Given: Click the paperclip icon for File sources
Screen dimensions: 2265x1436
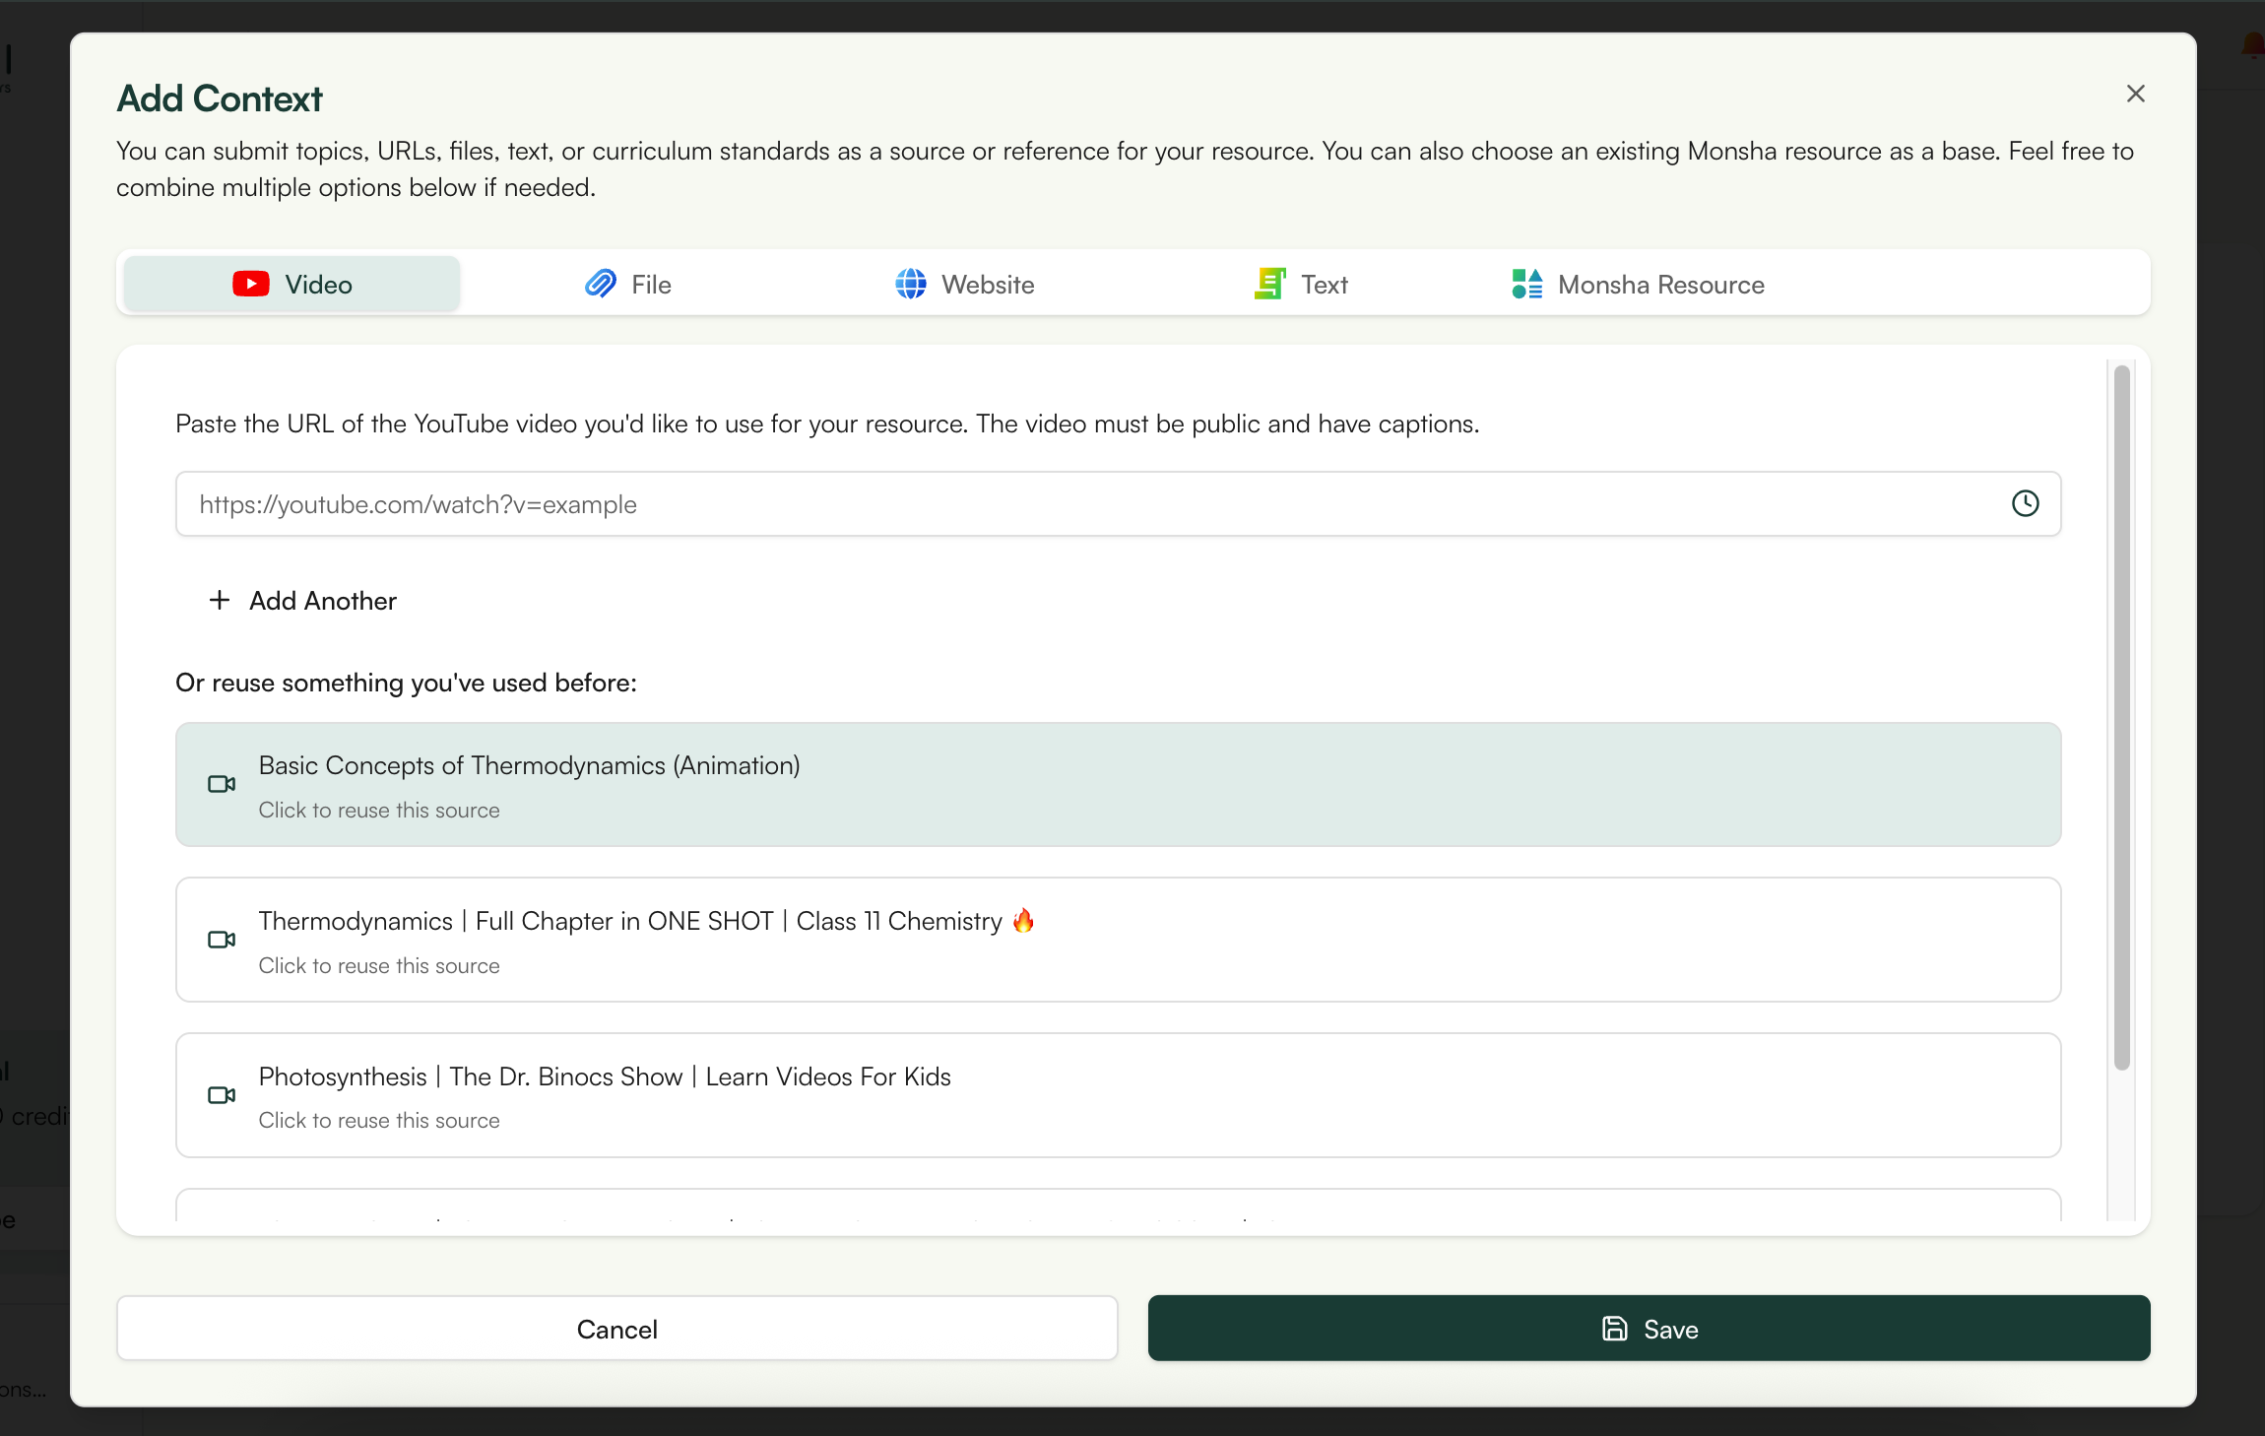Looking at the screenshot, I should click(x=600, y=284).
